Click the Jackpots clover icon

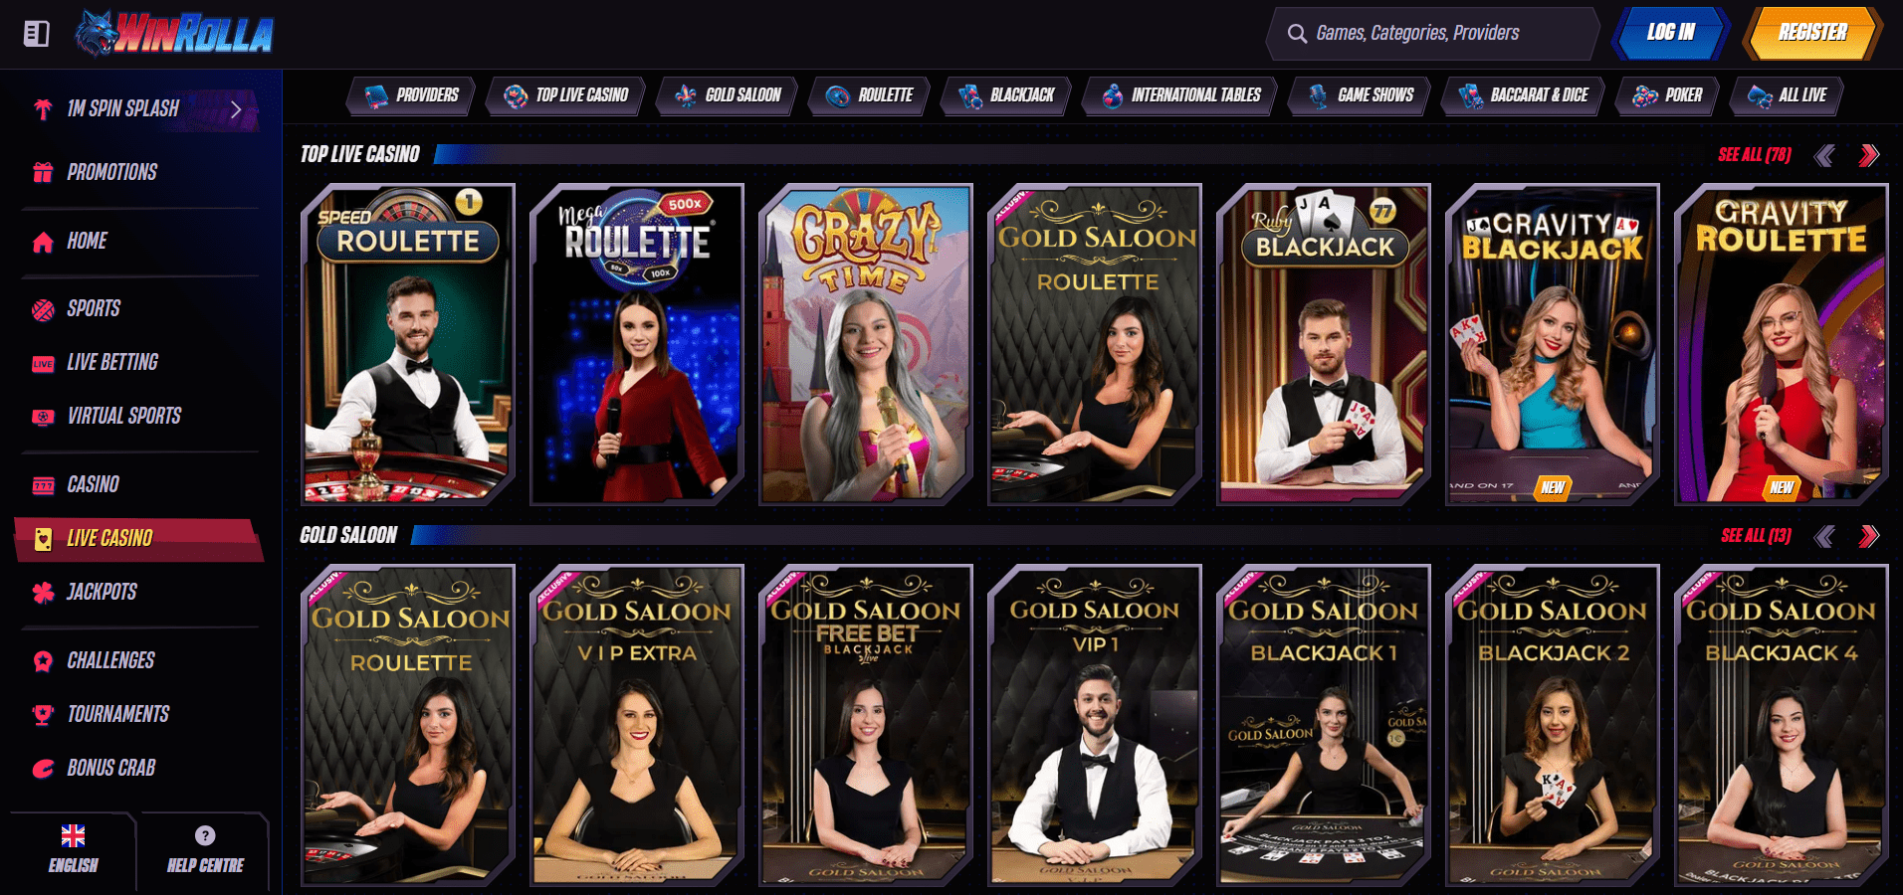point(43,593)
